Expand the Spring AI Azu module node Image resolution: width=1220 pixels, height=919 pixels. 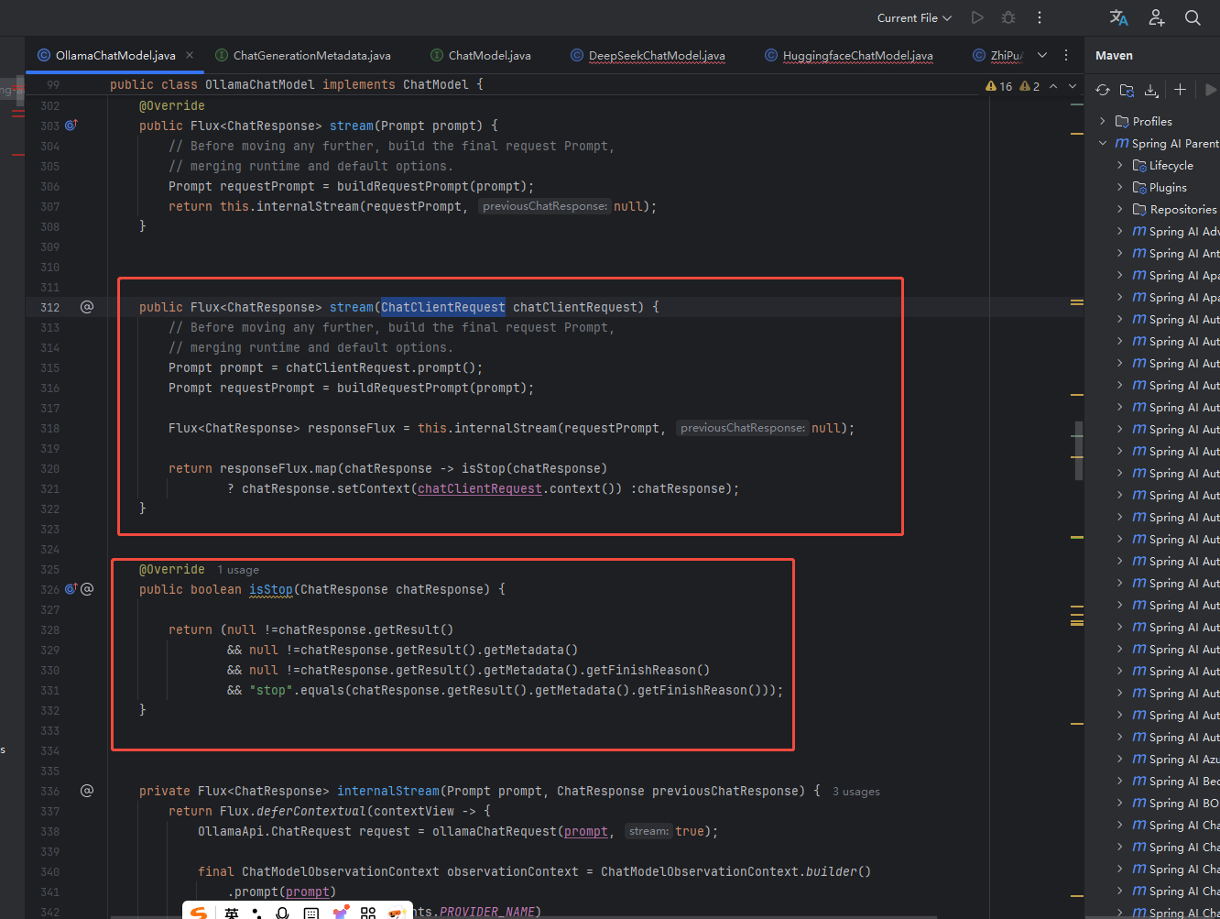[x=1119, y=759]
